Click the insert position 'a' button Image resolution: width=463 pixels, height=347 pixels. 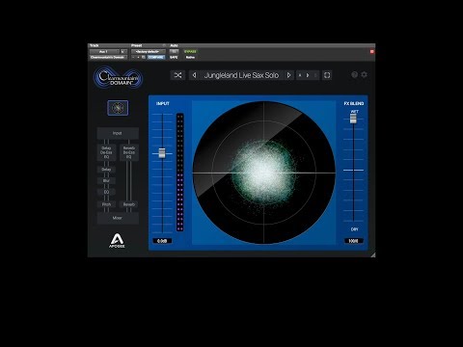[x=123, y=52]
